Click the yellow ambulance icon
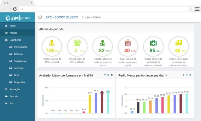201x121 pixels. coord(179,43)
